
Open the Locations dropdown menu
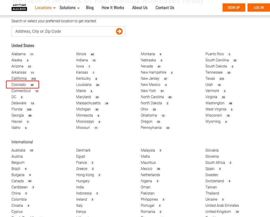click(45, 8)
